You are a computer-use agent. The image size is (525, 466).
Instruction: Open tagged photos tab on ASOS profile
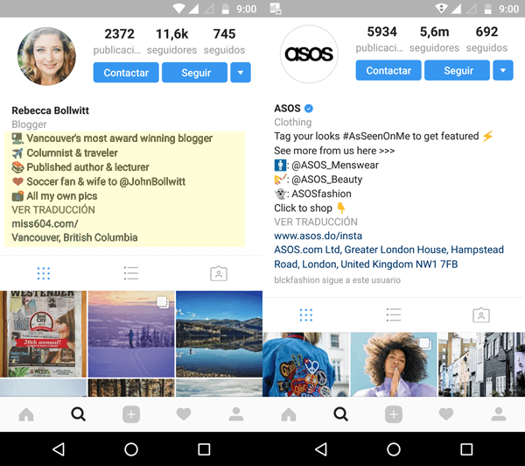[481, 314]
